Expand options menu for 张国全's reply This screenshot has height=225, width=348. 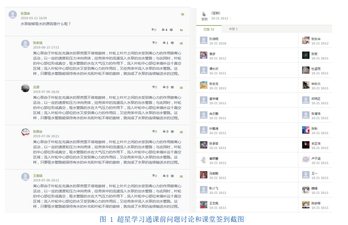(181, 132)
